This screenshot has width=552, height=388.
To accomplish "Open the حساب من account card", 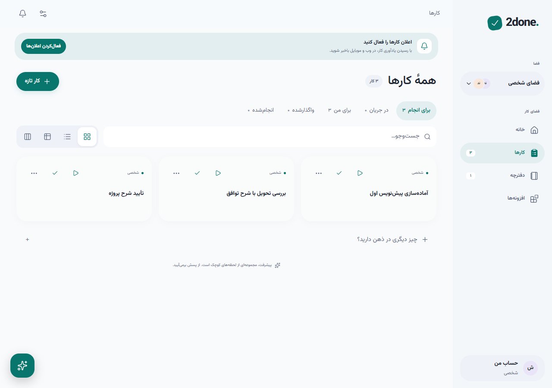I will click(x=502, y=368).
